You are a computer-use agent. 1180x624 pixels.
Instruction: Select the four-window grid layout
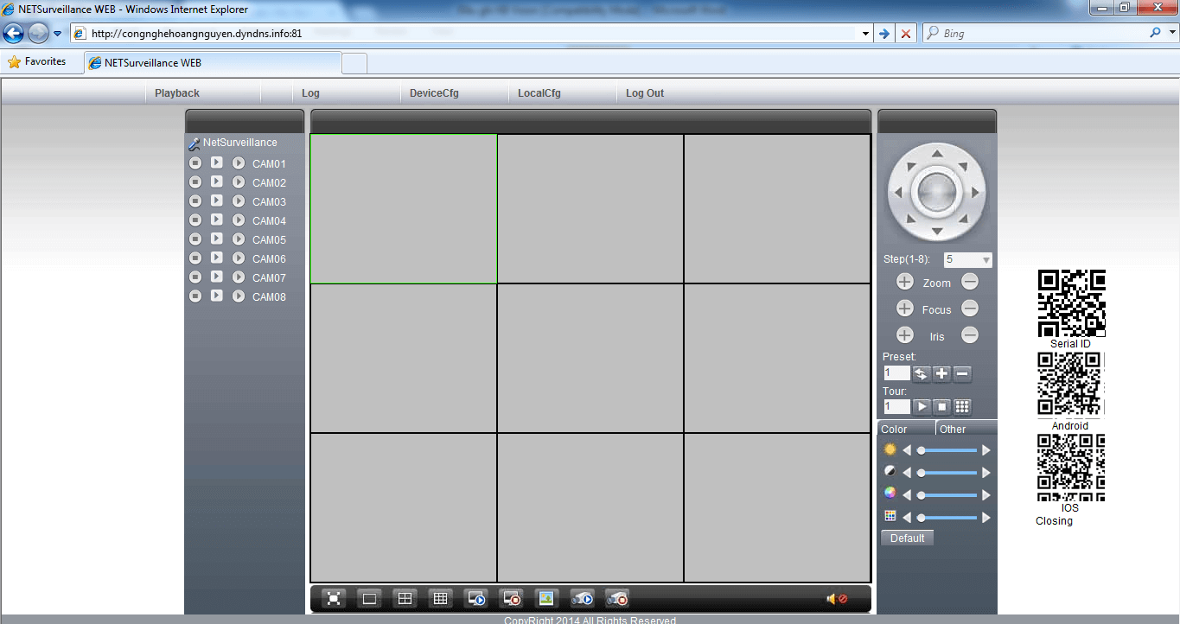coord(405,598)
